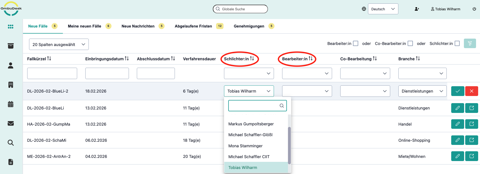Image resolution: width=480 pixels, height=174 pixels.
Task: Select Mona Stamminger from the list
Action: click(245, 146)
